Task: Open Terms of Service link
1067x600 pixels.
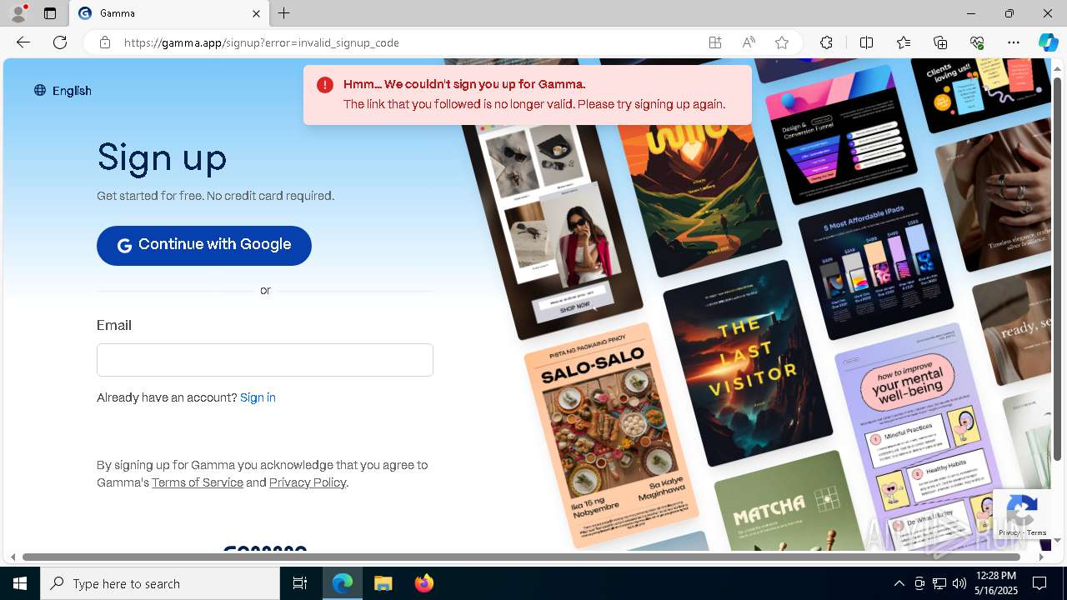Action: [x=198, y=482]
